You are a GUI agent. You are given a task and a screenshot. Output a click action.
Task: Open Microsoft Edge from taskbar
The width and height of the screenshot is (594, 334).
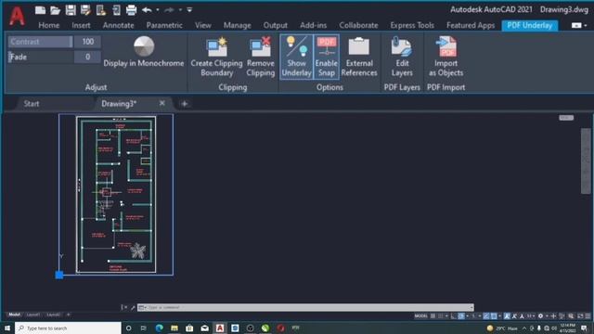click(159, 328)
